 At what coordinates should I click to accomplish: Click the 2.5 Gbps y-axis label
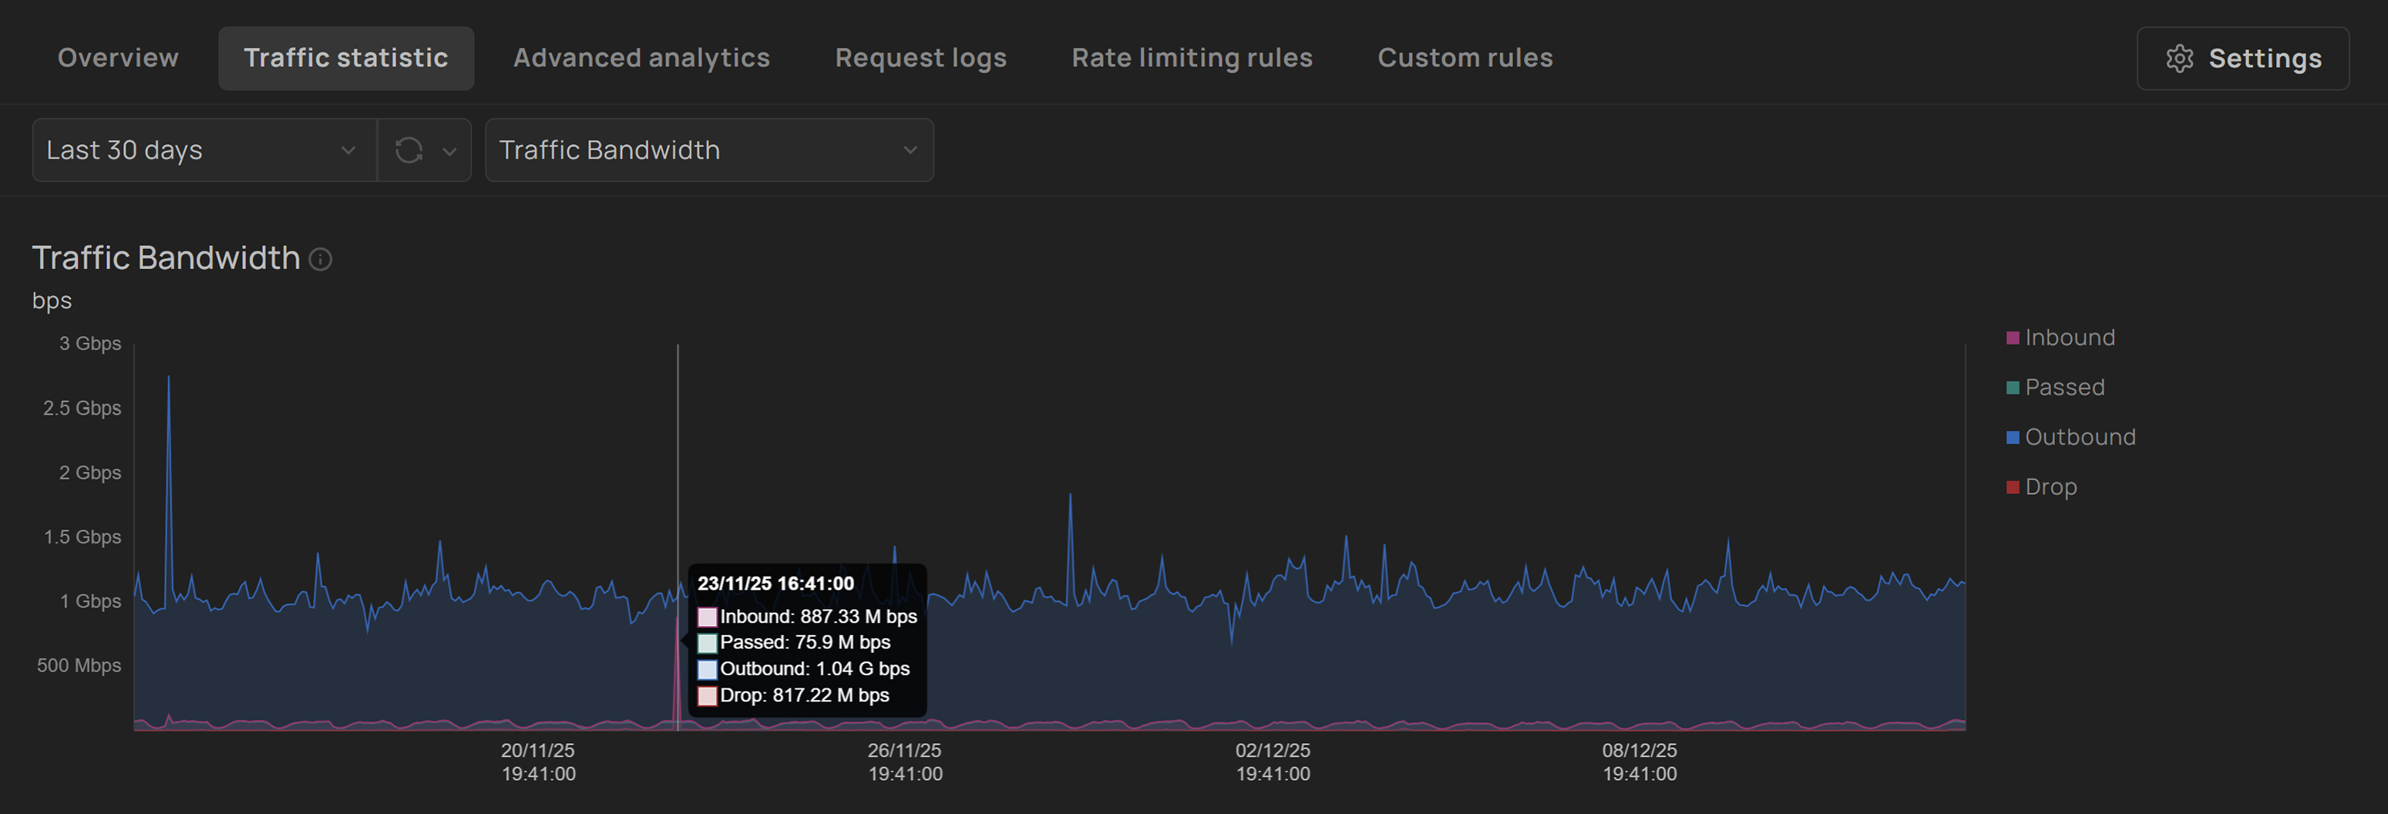82,409
